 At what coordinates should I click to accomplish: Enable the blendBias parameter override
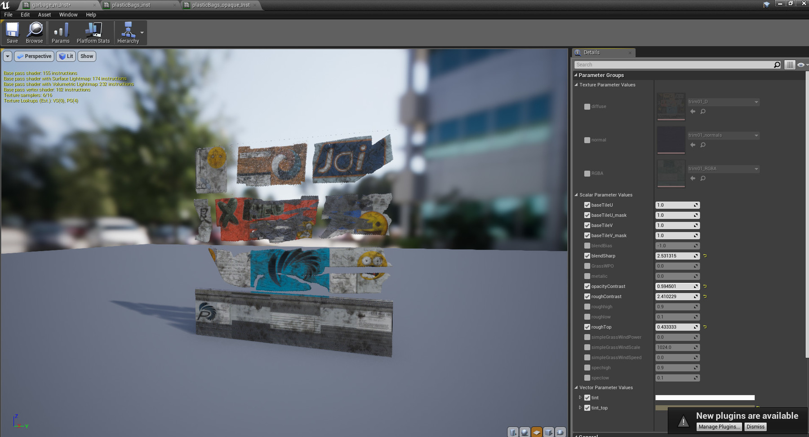[587, 245]
